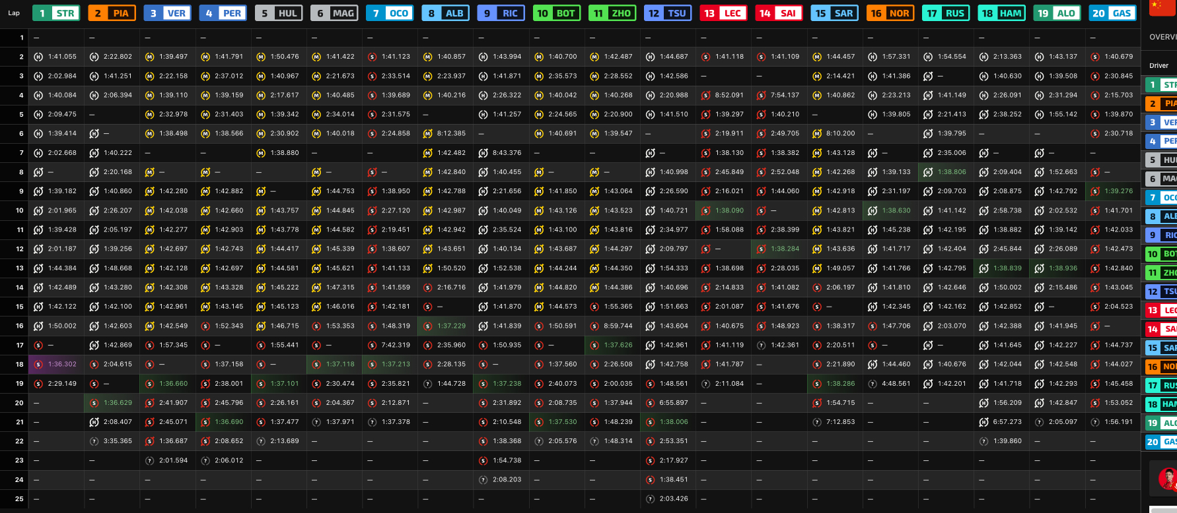The width and height of the screenshot is (1177, 513).
Task: Click the Lap column header
Action: 14,13
